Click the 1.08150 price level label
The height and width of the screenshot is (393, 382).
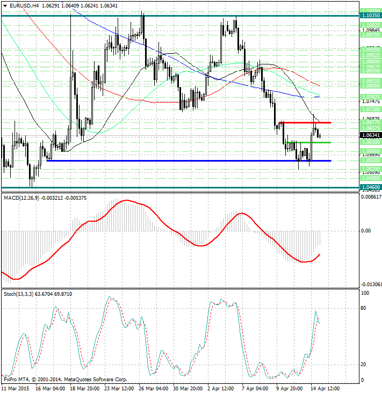coord(371,81)
